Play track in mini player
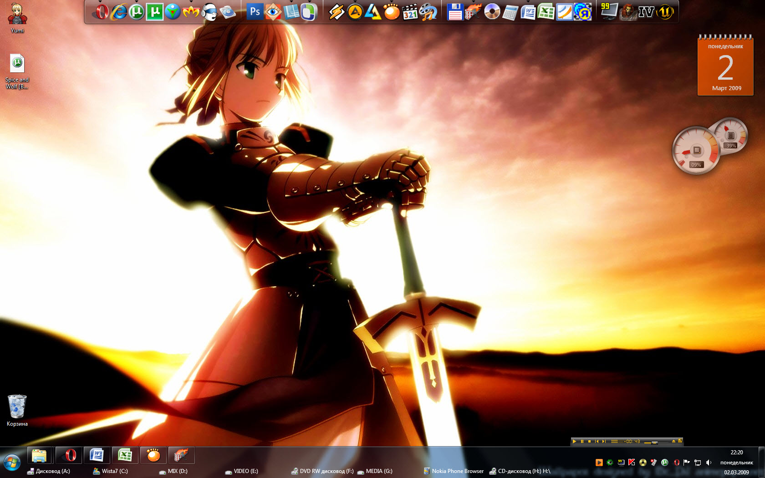The image size is (765, 478). (574, 441)
